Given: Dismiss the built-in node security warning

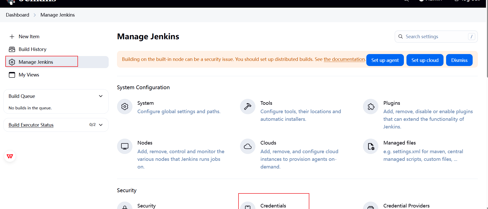Looking at the screenshot, I should tap(459, 60).
